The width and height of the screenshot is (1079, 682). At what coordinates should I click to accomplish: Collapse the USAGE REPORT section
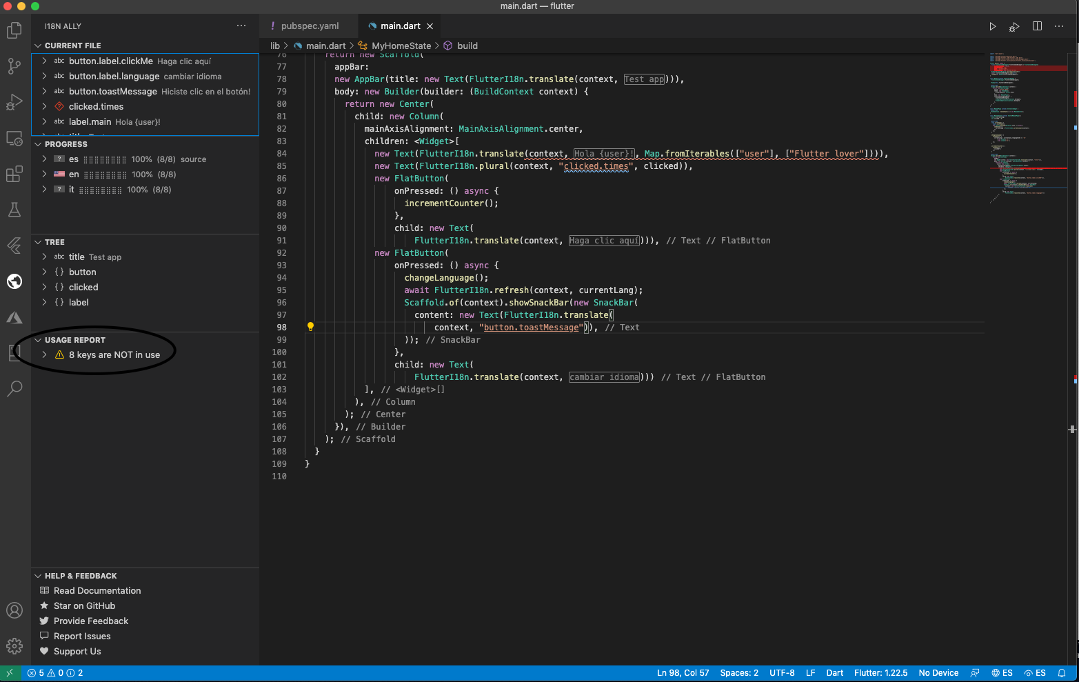(39, 340)
